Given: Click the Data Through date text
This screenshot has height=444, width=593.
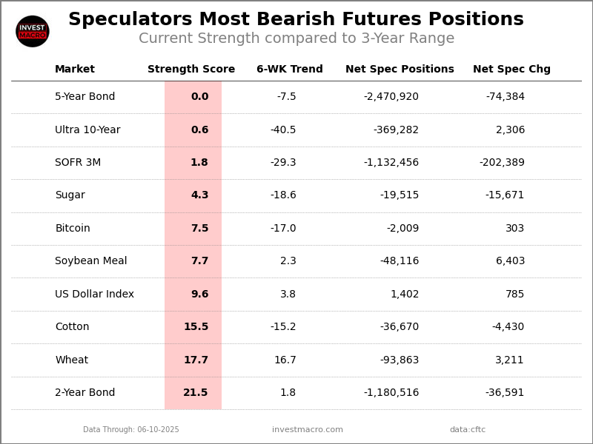Looking at the screenshot, I should click(130, 430).
